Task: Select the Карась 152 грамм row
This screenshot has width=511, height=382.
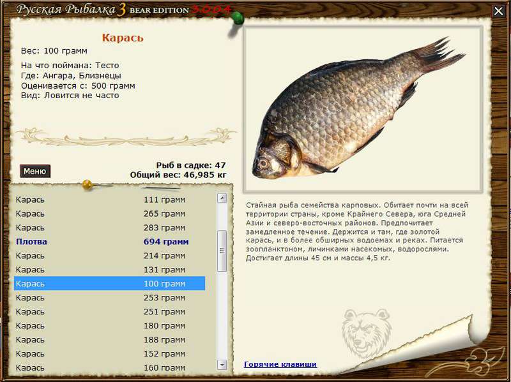Action: point(109,354)
